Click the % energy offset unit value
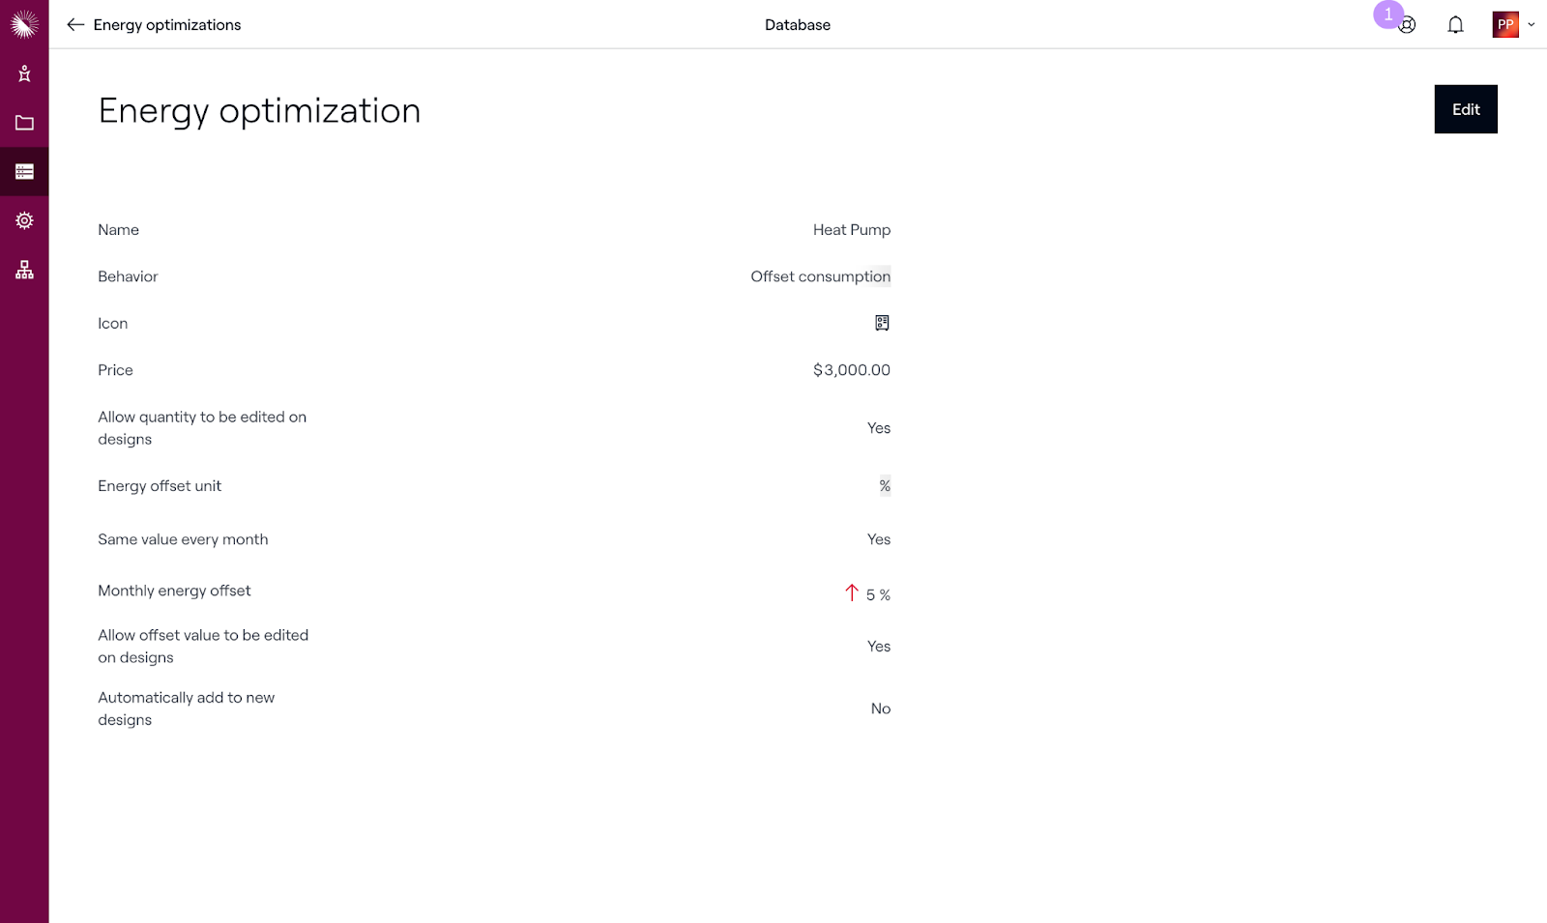The image size is (1547, 923). coord(885,486)
